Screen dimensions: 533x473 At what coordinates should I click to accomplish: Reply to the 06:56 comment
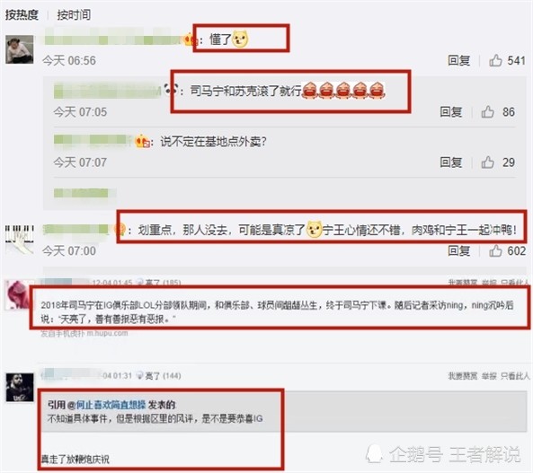point(459,61)
